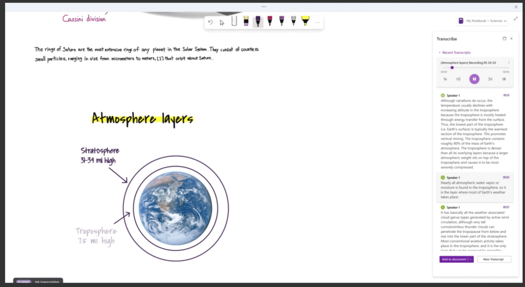Choose the gray pencil
This screenshot has height=287, width=525.
click(294, 21)
